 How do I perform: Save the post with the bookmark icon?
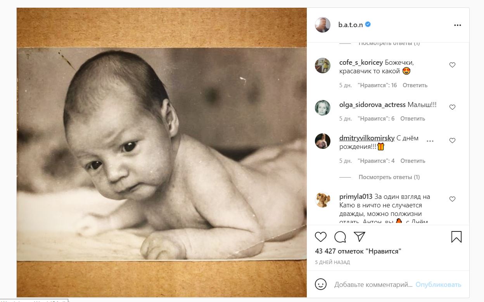pos(456,236)
